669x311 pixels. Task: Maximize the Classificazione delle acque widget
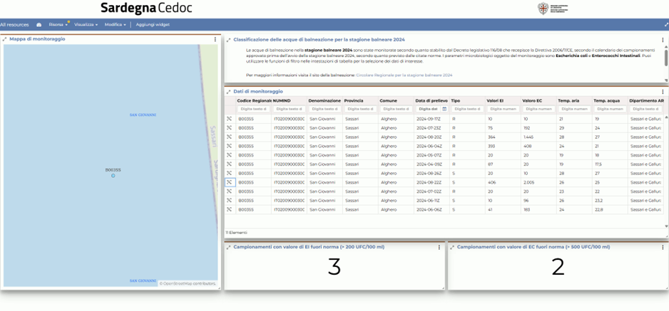click(x=229, y=40)
